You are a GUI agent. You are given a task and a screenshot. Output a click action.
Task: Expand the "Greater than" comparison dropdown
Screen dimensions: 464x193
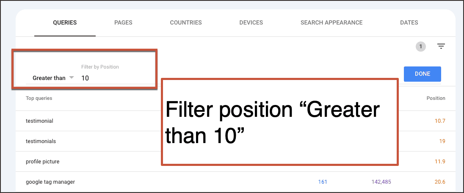(x=53, y=78)
